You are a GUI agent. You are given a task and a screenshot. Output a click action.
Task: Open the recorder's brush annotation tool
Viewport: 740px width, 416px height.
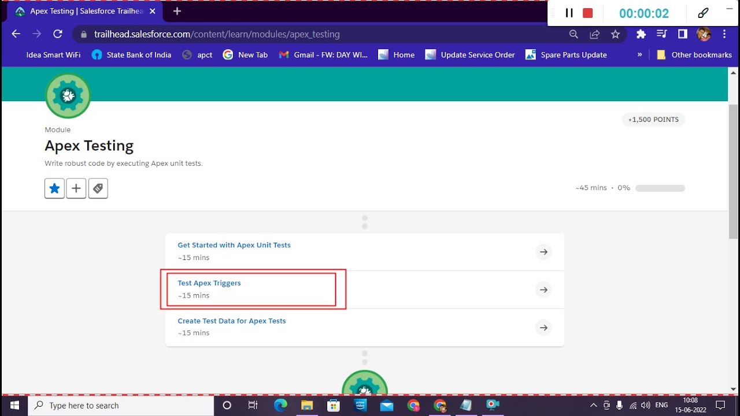[704, 13]
